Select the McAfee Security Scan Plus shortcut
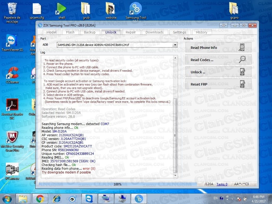 (x=12, y=141)
